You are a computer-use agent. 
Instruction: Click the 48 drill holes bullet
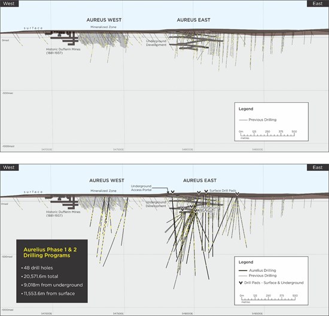coord(37,268)
